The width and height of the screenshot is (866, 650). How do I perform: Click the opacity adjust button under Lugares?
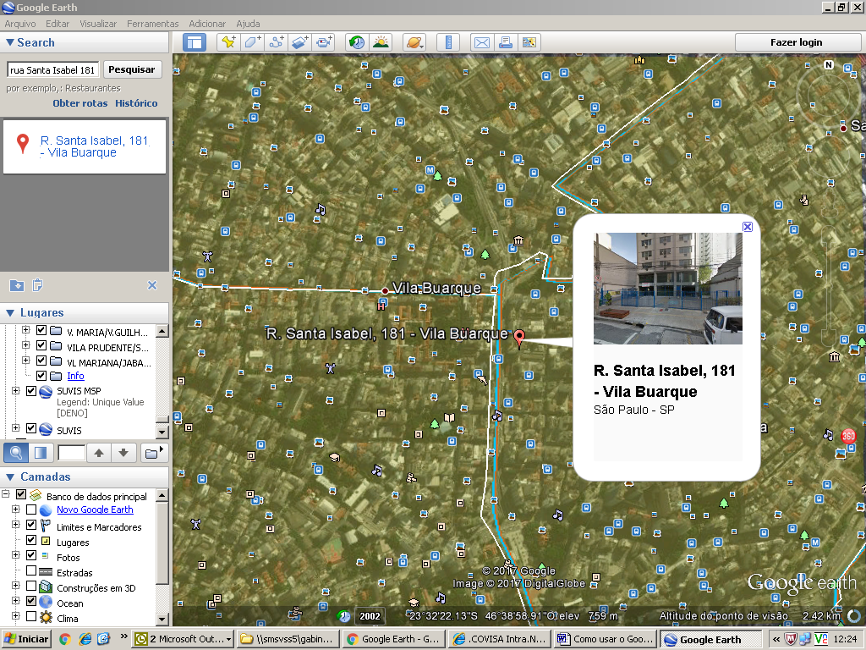(41, 453)
